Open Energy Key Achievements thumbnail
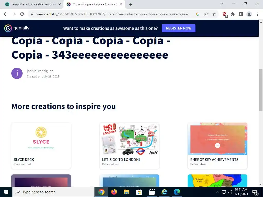 (218, 139)
